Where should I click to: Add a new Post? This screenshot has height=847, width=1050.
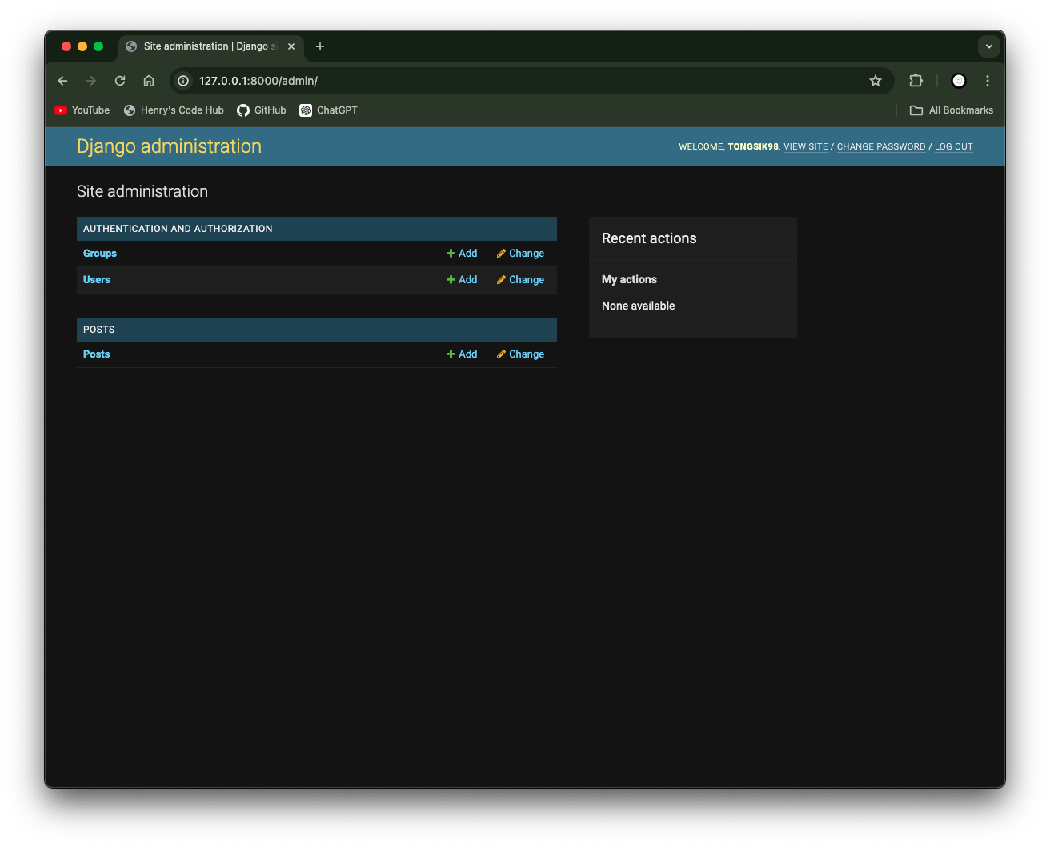pyautogui.click(x=462, y=354)
